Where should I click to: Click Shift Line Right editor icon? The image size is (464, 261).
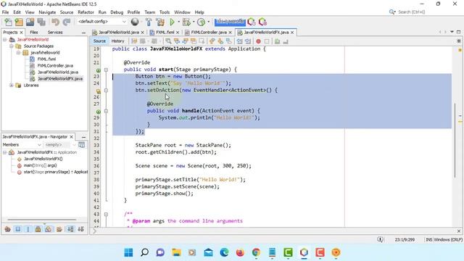(248, 41)
